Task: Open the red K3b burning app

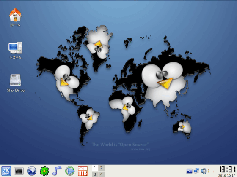Action: pos(83,171)
